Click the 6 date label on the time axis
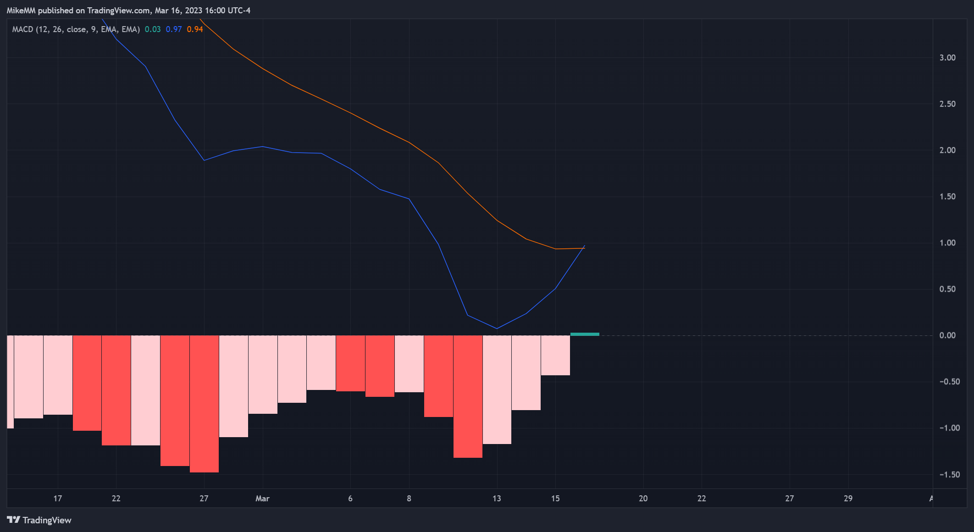 click(x=350, y=499)
